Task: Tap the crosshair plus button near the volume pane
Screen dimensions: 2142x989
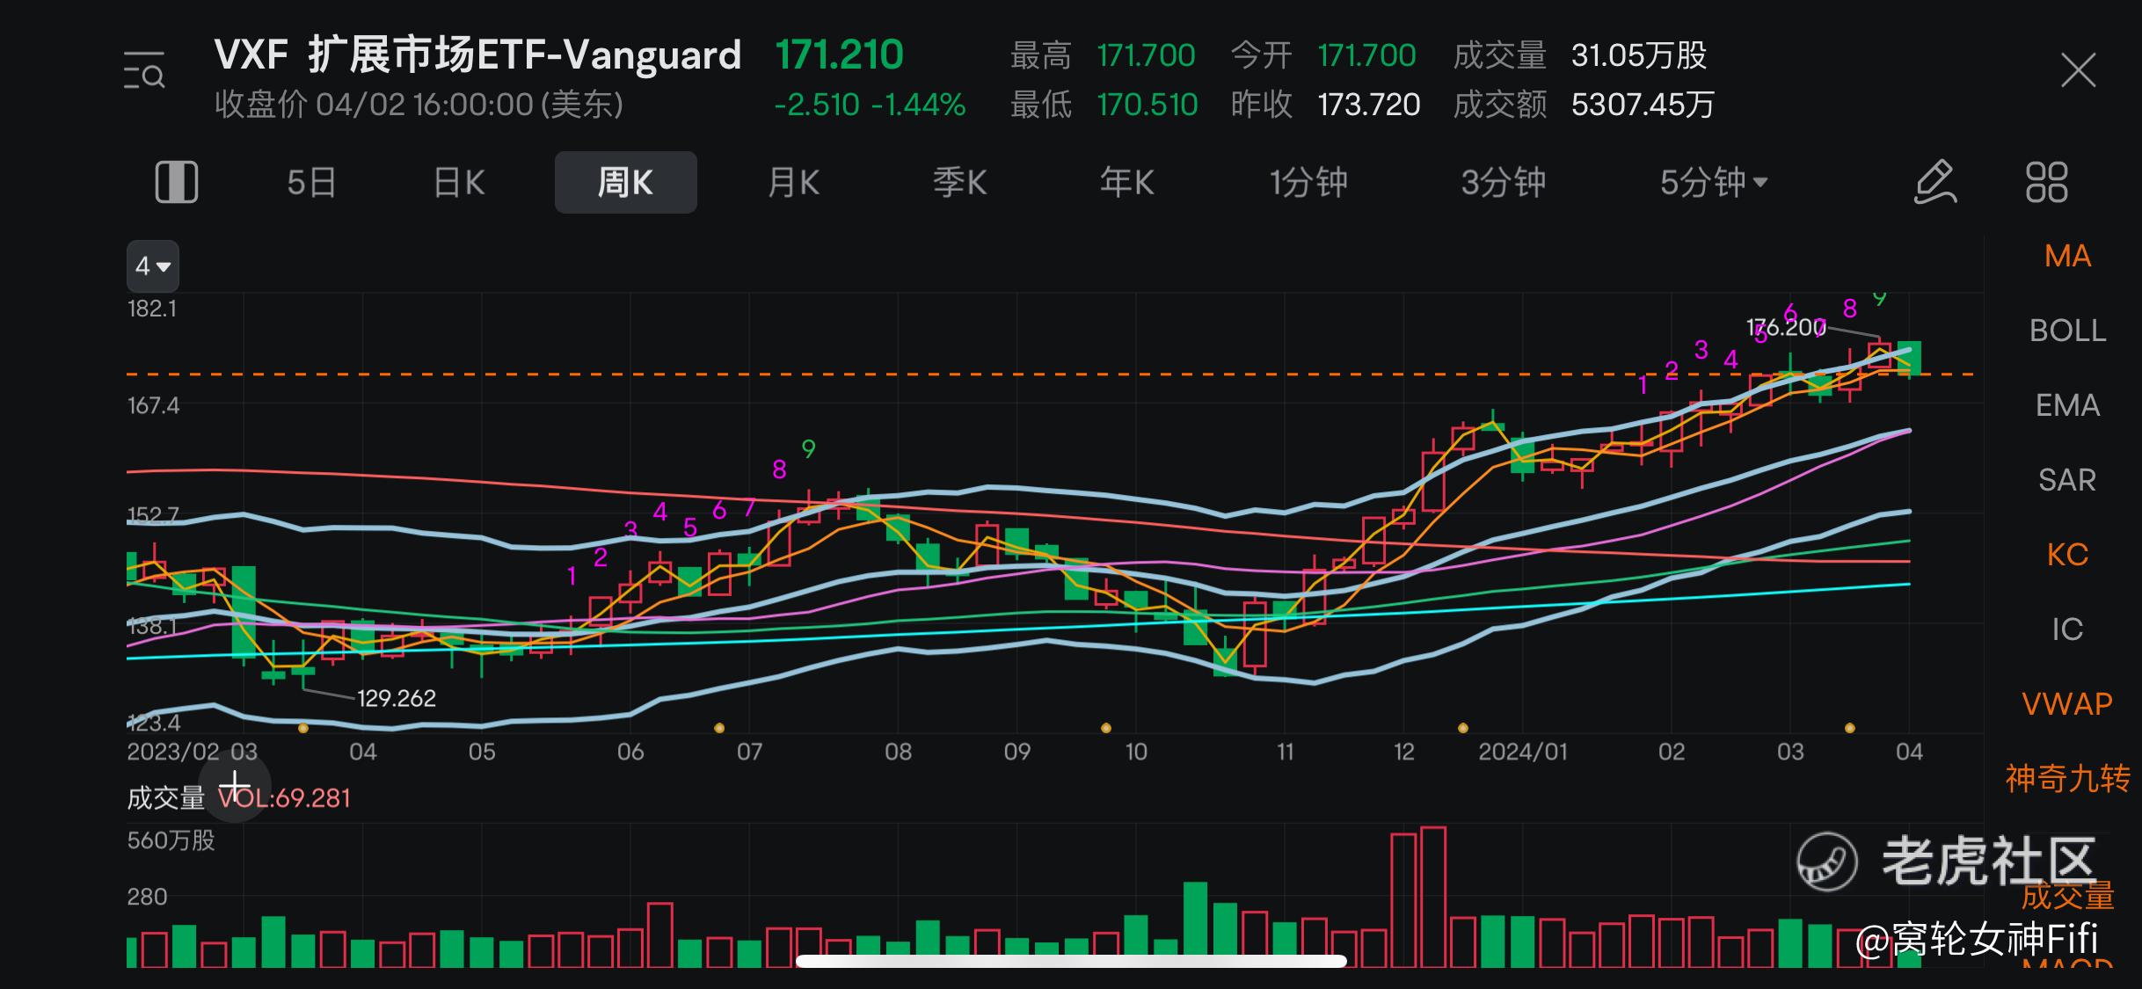Action: tap(235, 785)
